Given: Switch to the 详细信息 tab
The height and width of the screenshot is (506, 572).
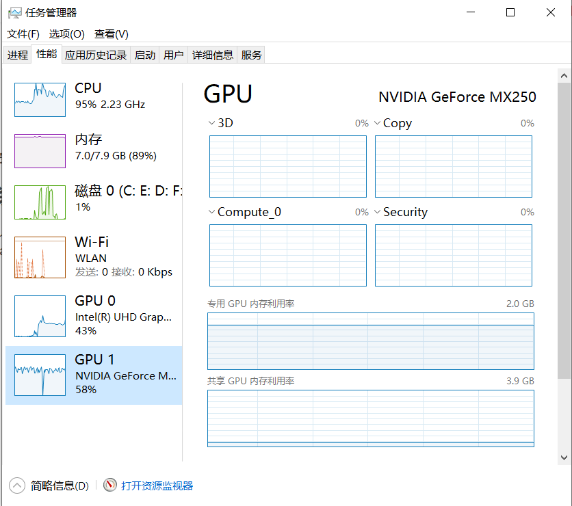Looking at the screenshot, I should 212,55.
